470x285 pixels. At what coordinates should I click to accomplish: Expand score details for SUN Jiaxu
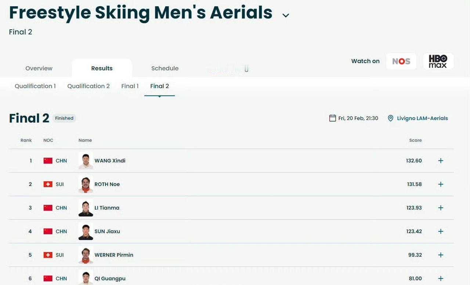(x=441, y=232)
